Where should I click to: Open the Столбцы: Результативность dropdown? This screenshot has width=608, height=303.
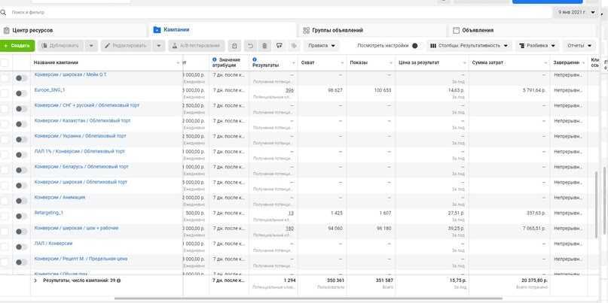click(469, 46)
